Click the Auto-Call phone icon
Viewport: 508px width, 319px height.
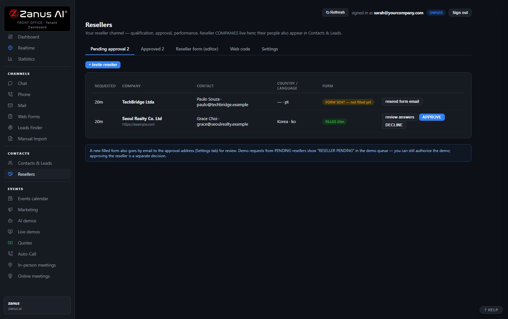click(x=10, y=254)
